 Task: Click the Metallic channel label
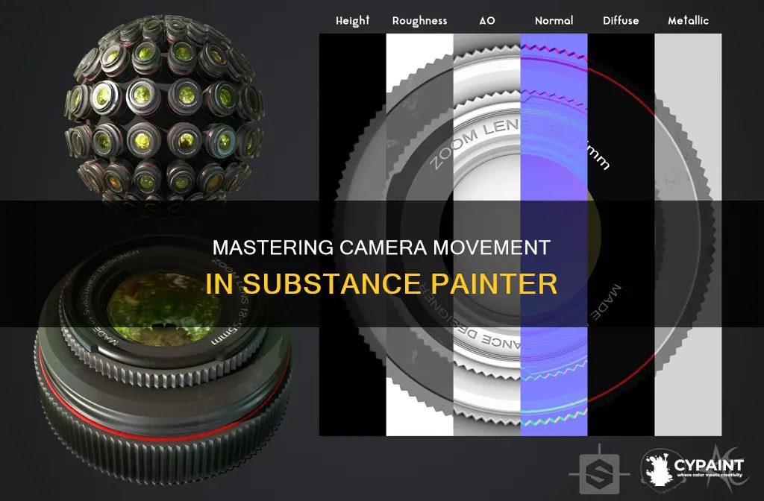[x=688, y=21]
